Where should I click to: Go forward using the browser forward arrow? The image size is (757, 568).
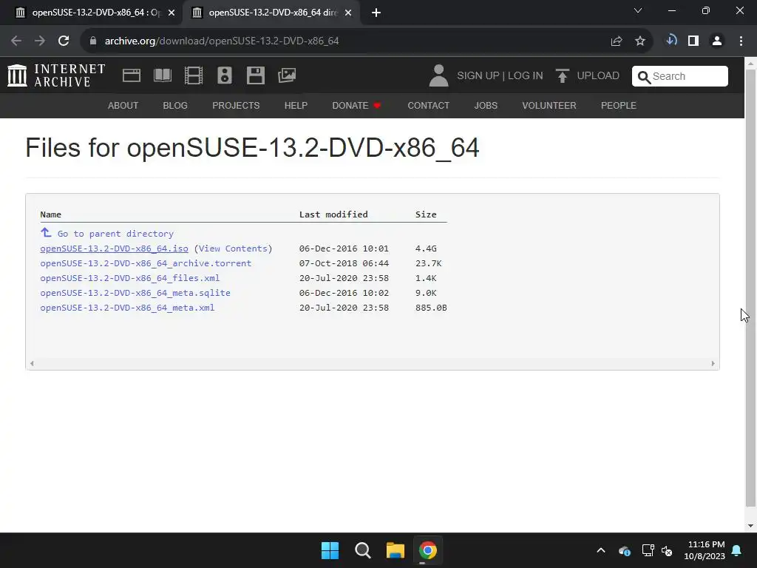(x=40, y=41)
